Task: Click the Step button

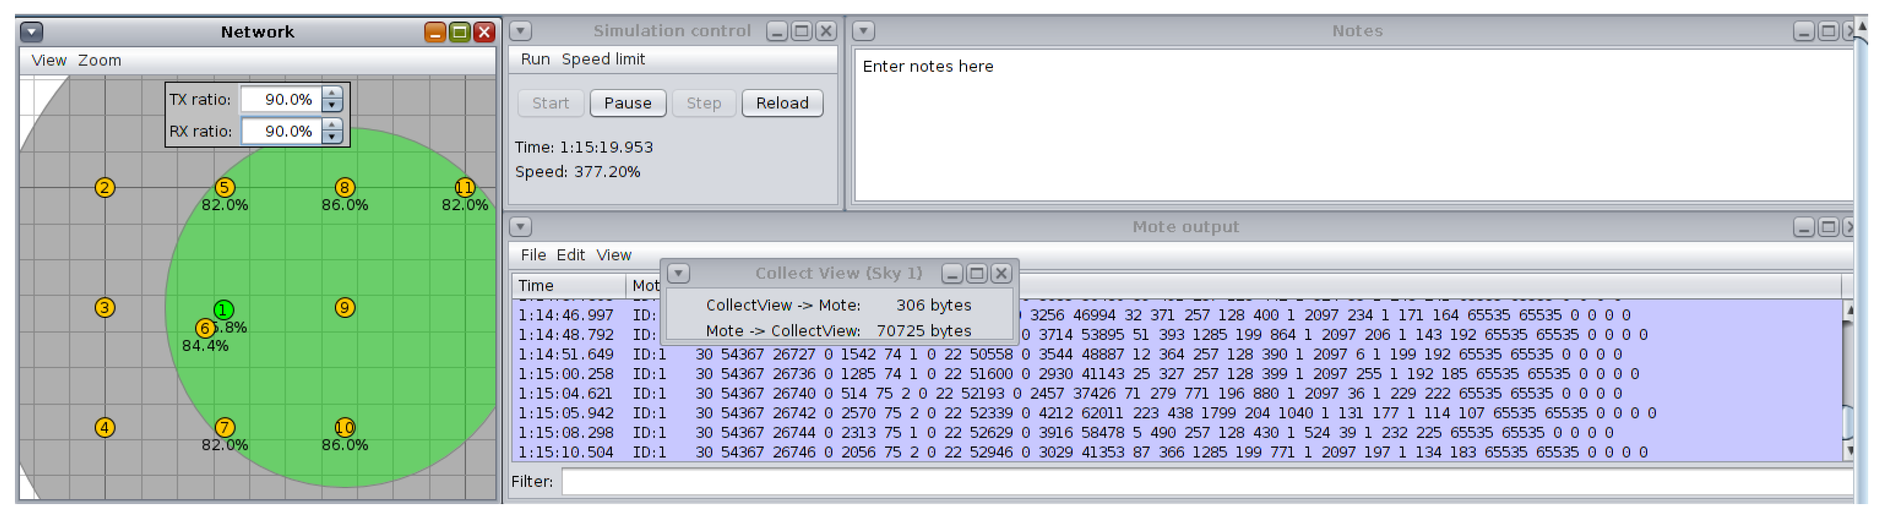Action: (x=704, y=104)
